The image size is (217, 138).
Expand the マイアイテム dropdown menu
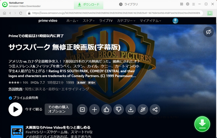(x=150, y=21)
